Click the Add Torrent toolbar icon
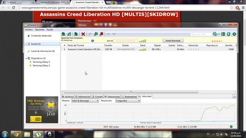Image resolution: width=246 pixels, height=138 pixels. pos(63,34)
